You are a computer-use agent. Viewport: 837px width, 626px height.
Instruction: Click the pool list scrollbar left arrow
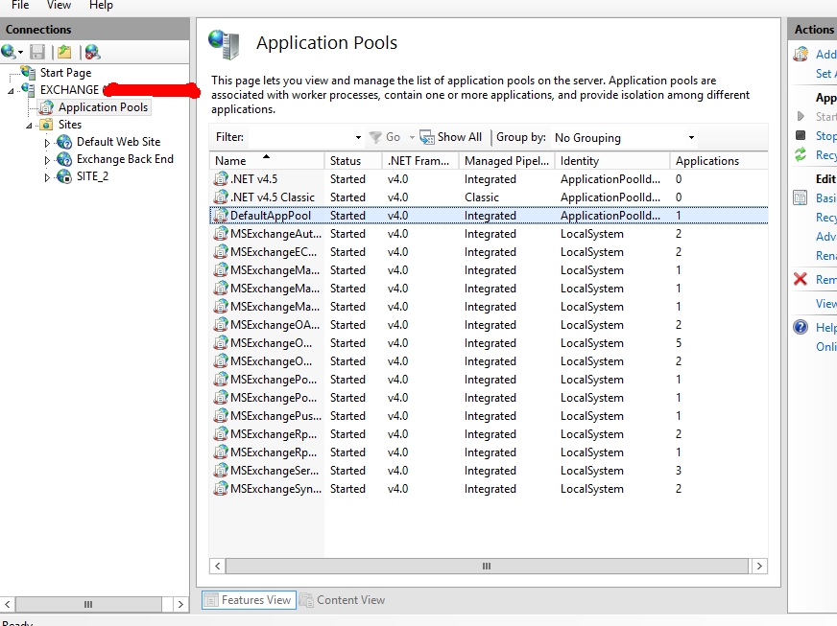tap(217, 566)
